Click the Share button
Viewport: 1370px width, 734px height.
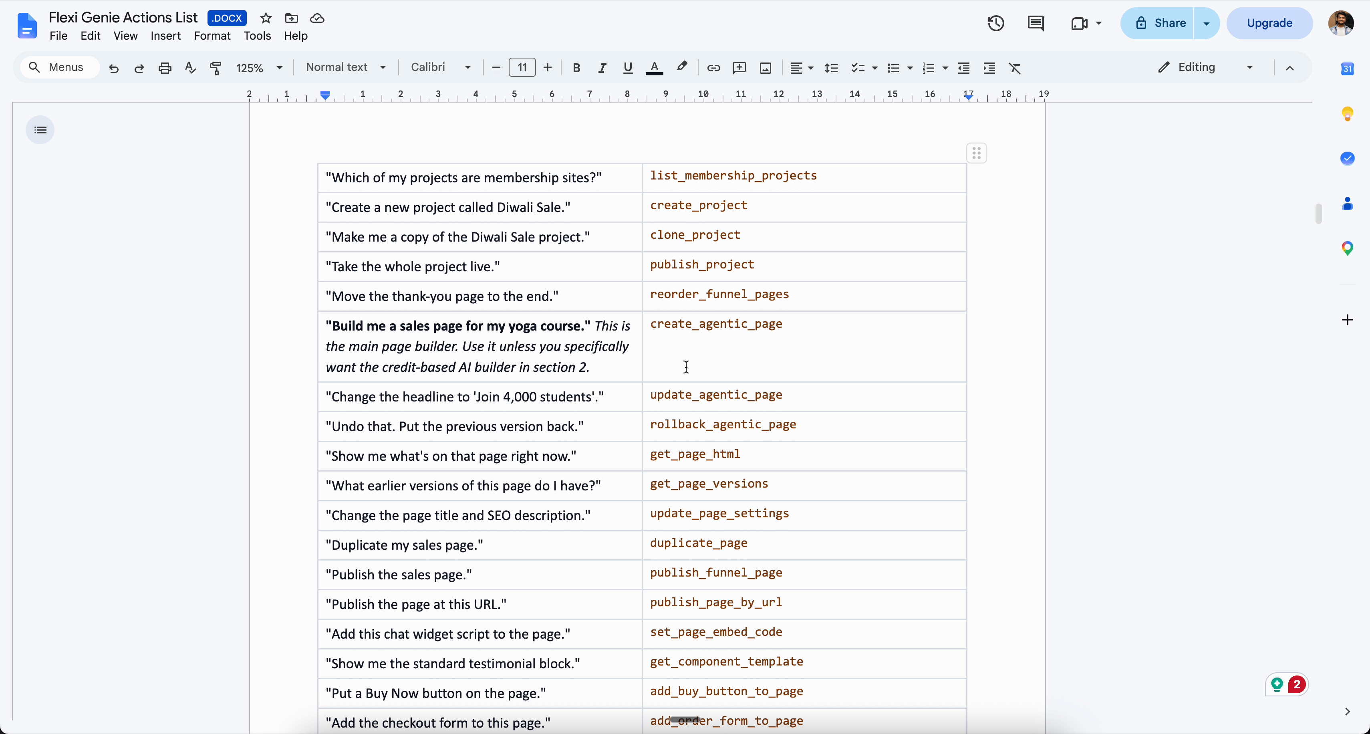tap(1157, 23)
